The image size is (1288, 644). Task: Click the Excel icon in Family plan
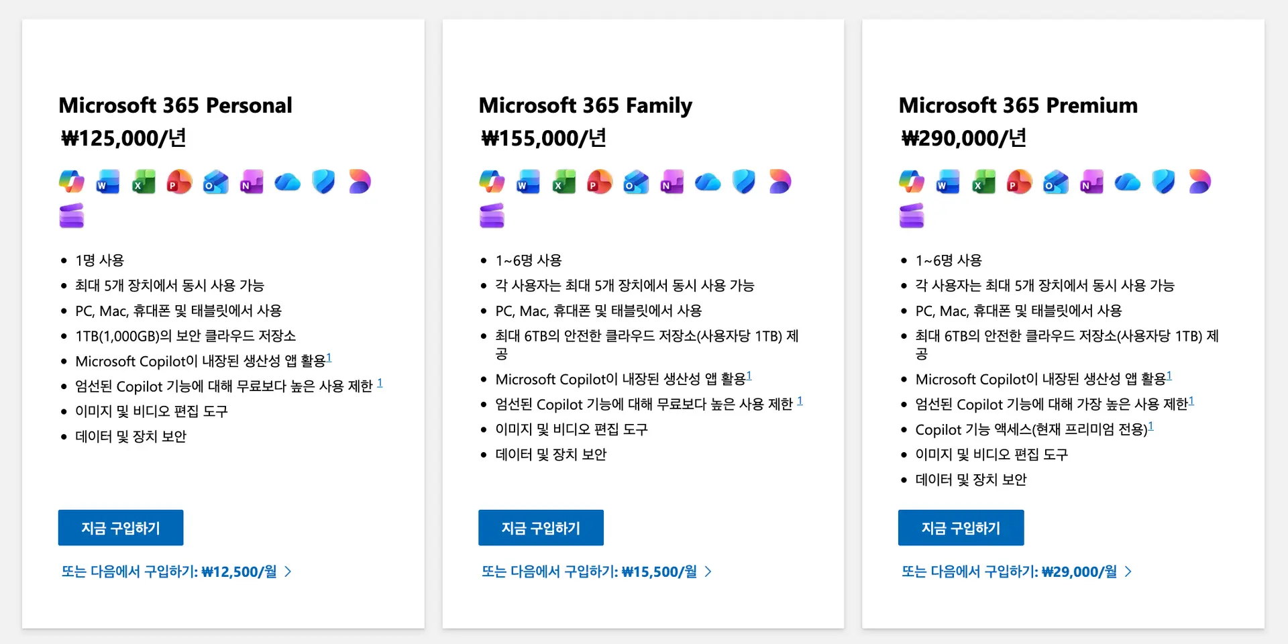563,182
